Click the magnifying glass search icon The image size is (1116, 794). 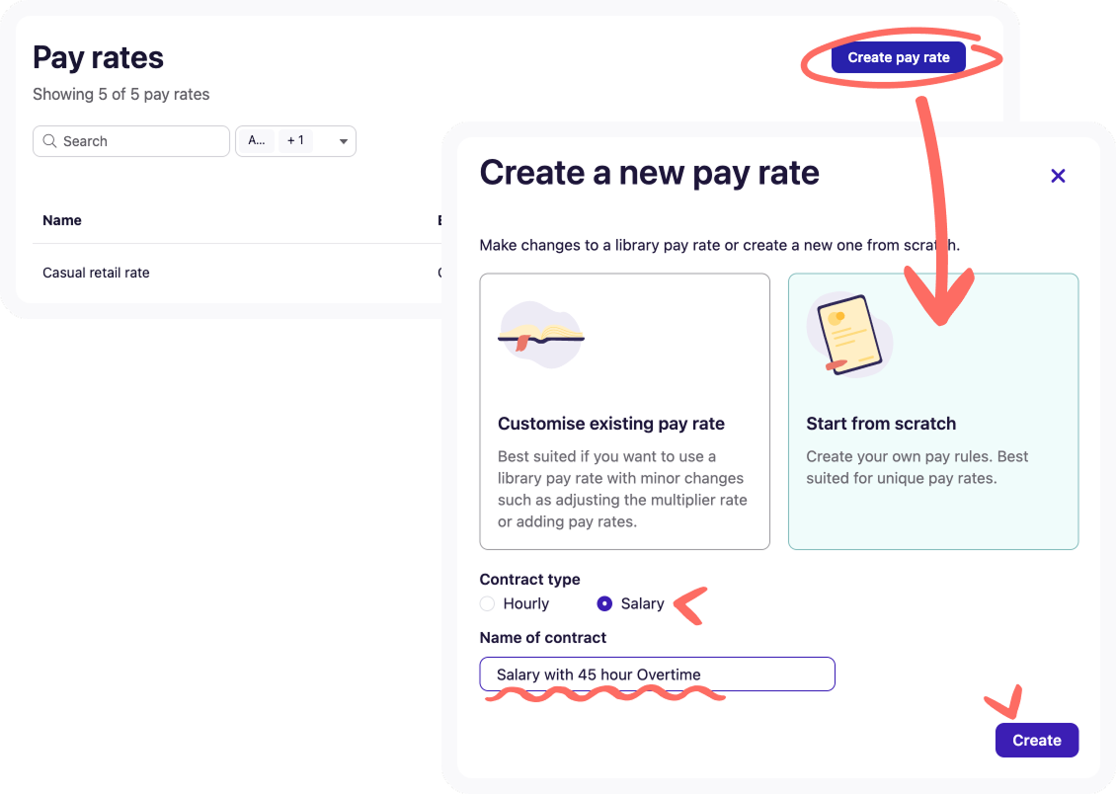[x=49, y=141]
